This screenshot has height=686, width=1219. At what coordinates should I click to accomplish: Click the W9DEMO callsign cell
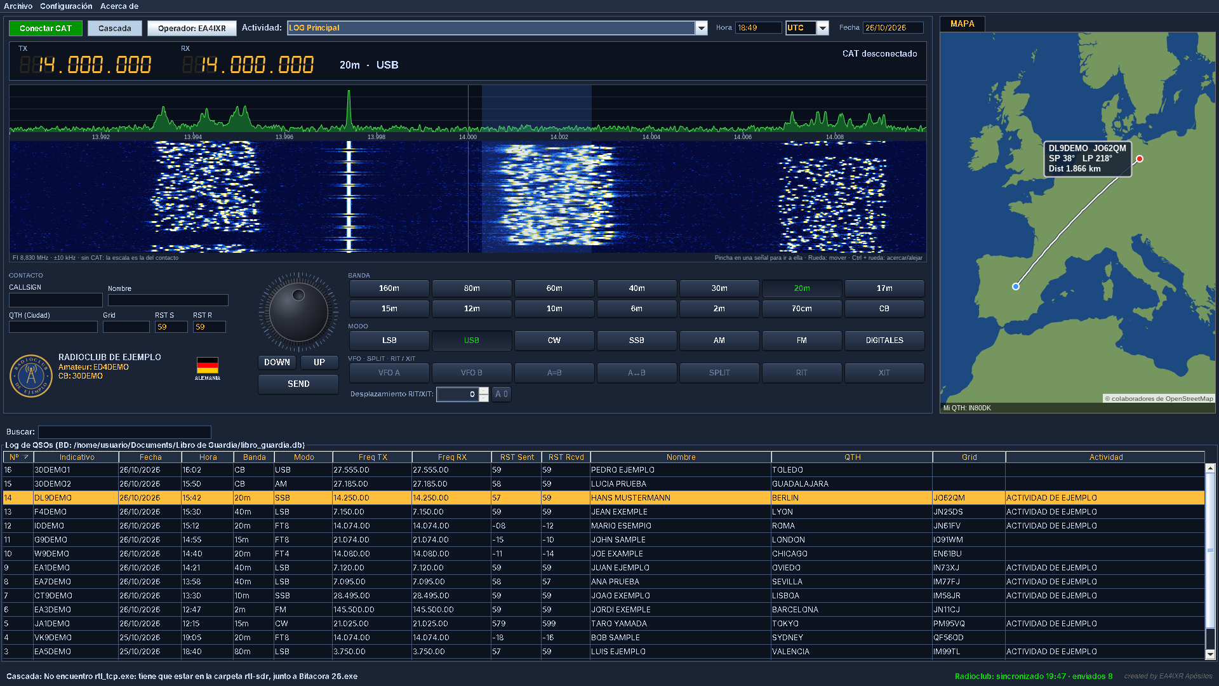tap(76, 554)
